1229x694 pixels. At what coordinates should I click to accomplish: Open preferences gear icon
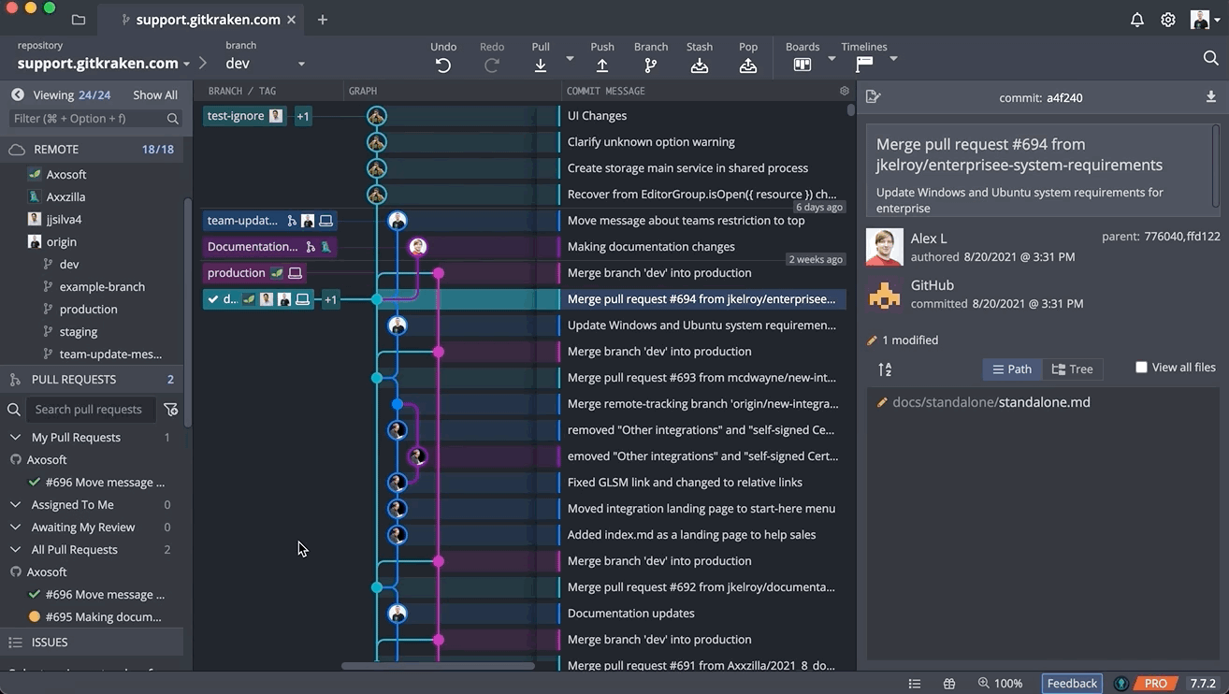[1168, 20]
